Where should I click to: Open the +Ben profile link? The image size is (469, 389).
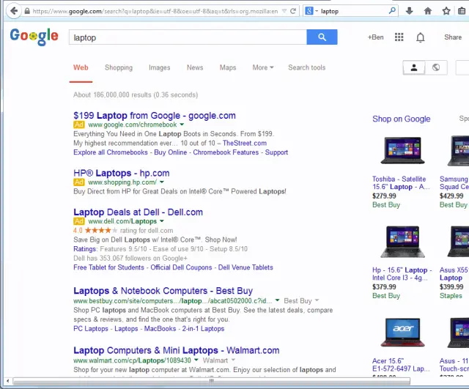[x=376, y=37]
